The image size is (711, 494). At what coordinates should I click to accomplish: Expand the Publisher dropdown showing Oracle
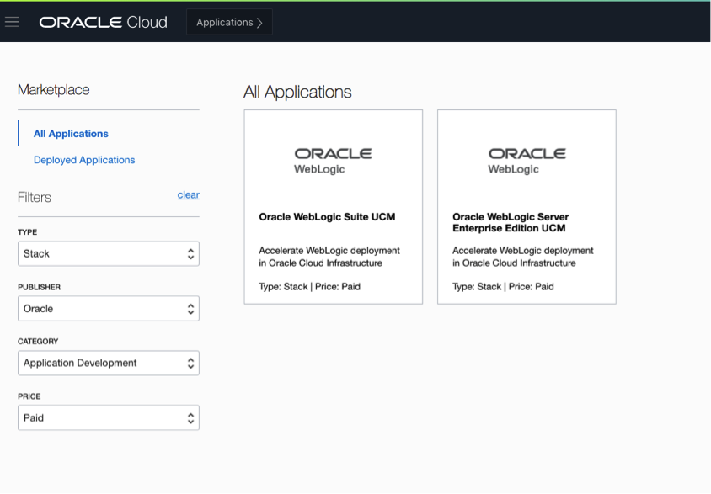click(x=101, y=309)
